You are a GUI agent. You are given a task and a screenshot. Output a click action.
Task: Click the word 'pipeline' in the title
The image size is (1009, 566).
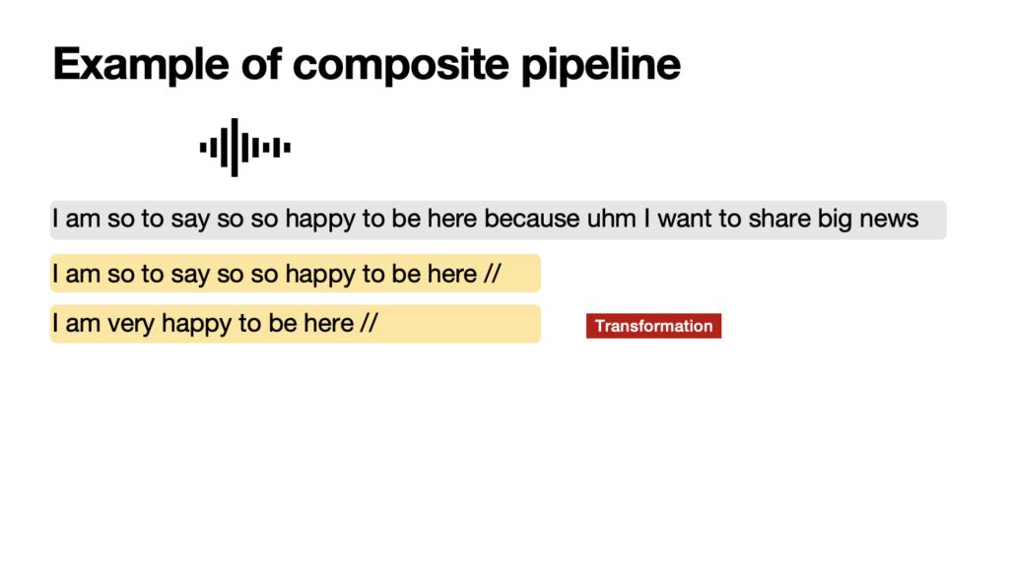[x=600, y=64]
